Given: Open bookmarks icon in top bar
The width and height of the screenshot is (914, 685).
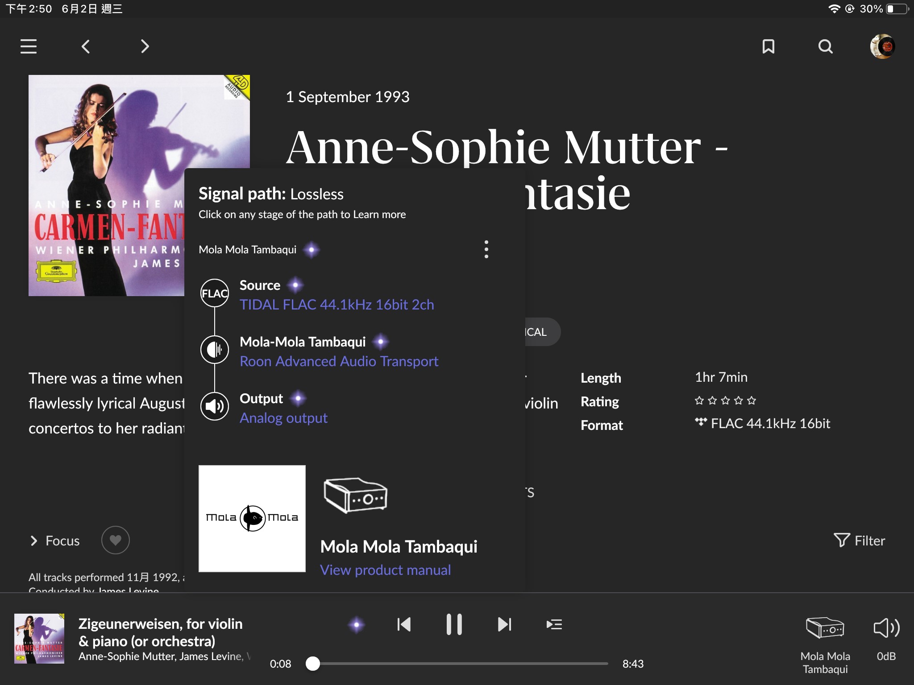Looking at the screenshot, I should click(768, 46).
